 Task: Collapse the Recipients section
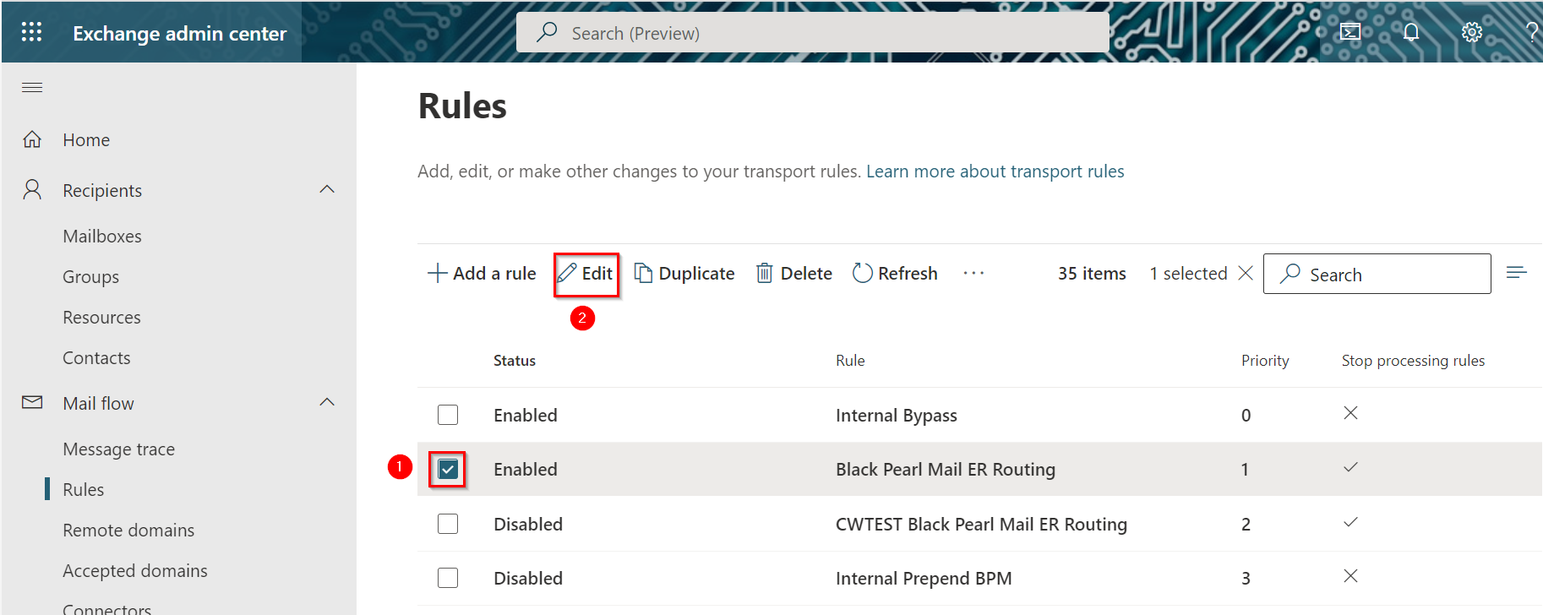coord(327,190)
